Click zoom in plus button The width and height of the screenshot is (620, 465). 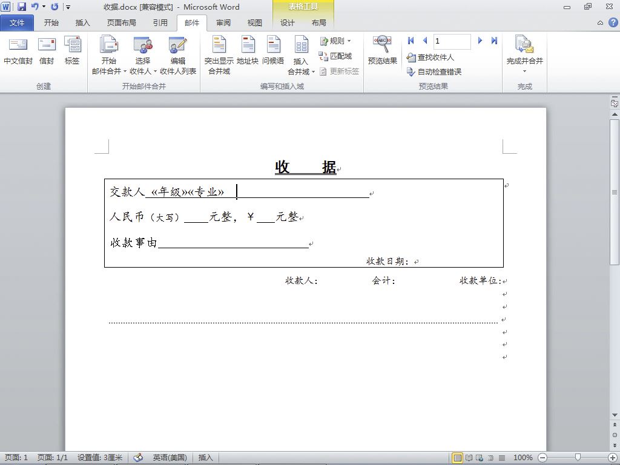pyautogui.click(x=612, y=458)
